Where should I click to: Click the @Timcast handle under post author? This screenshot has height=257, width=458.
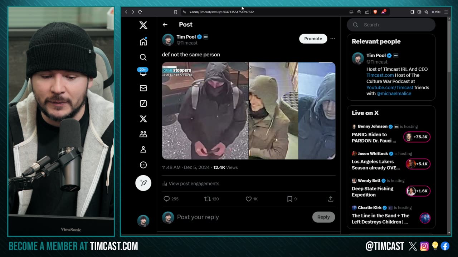187,43
